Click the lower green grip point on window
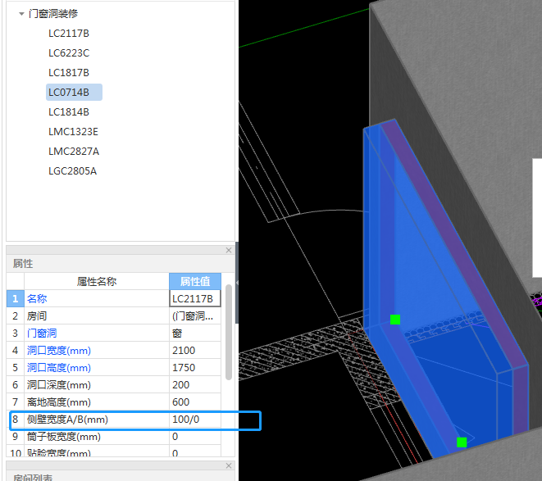 (462, 442)
